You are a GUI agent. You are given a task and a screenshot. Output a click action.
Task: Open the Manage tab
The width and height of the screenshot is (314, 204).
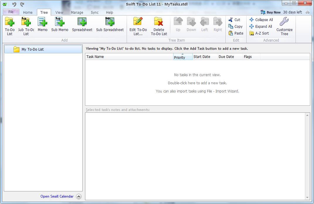click(x=77, y=12)
